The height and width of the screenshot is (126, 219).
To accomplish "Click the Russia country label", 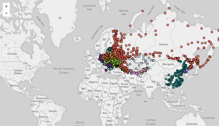I will [x=164, y=44].
